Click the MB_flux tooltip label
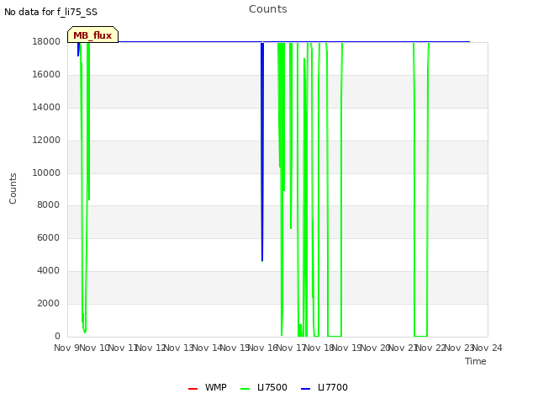The image size is (538, 404). pyautogui.click(x=92, y=35)
